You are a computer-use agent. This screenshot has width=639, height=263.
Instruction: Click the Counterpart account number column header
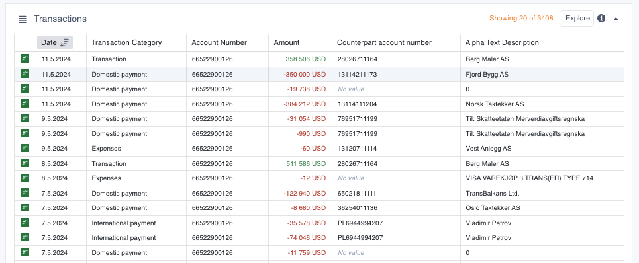(x=384, y=42)
